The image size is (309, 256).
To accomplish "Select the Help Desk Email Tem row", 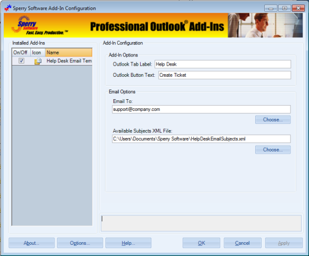I will coord(52,61).
